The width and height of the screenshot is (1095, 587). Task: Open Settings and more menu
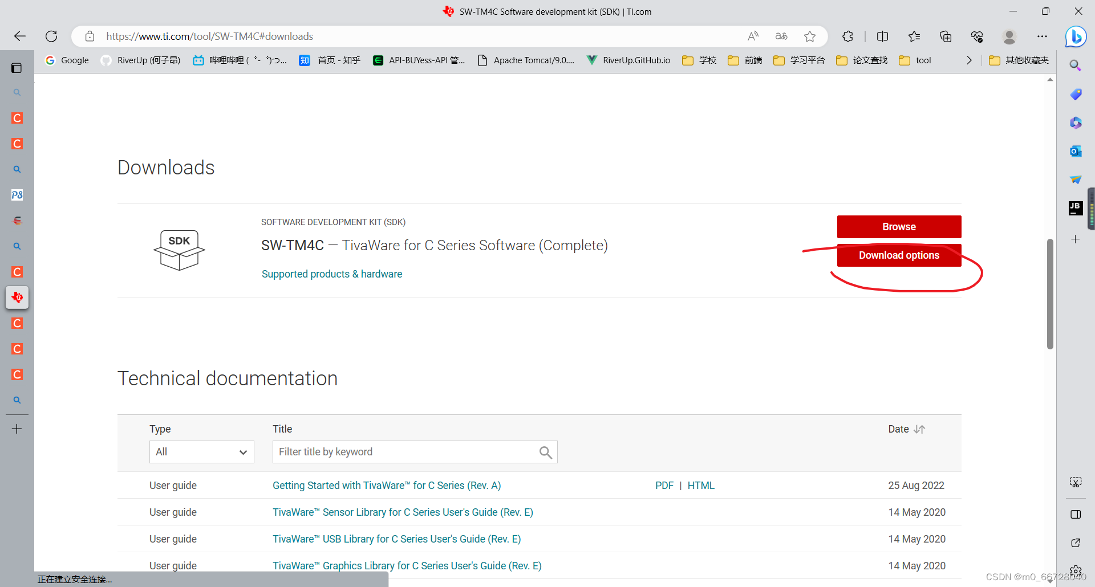pyautogui.click(x=1042, y=36)
